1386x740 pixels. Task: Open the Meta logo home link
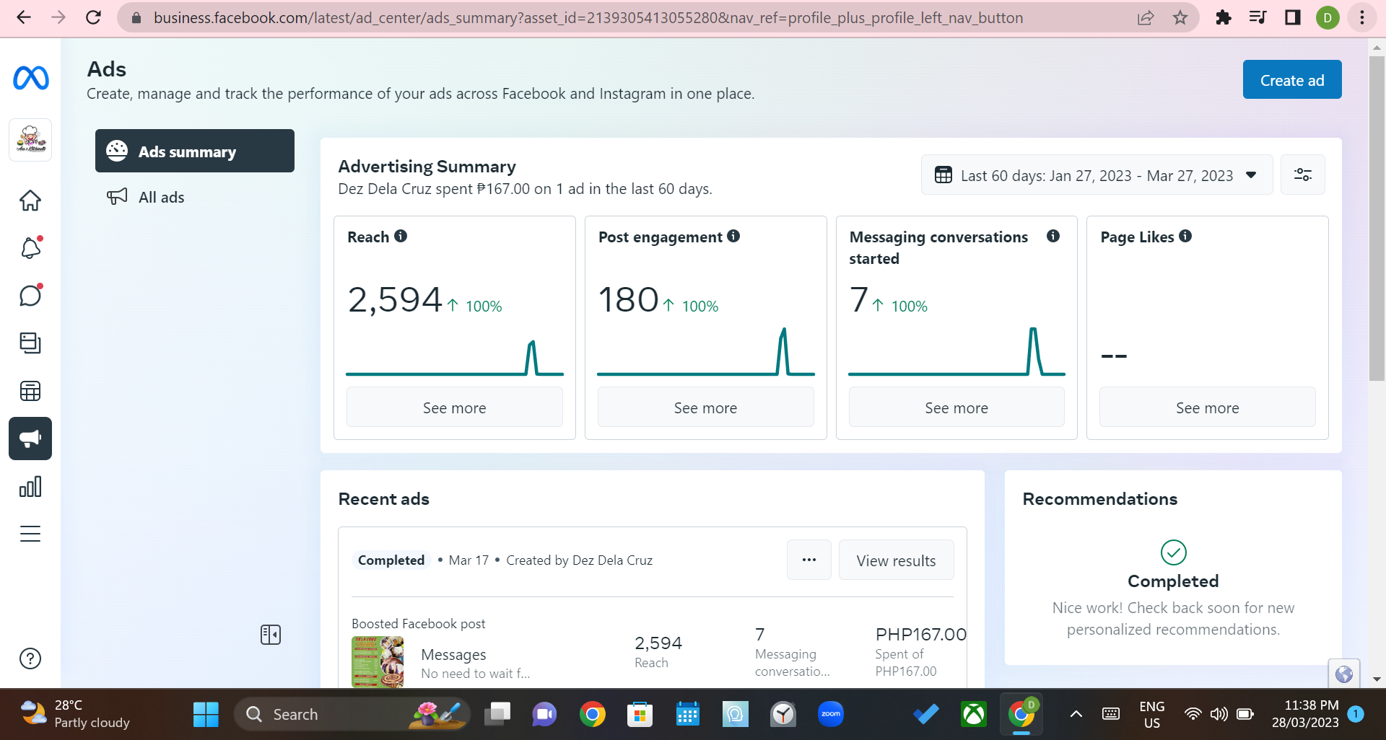tap(31, 78)
